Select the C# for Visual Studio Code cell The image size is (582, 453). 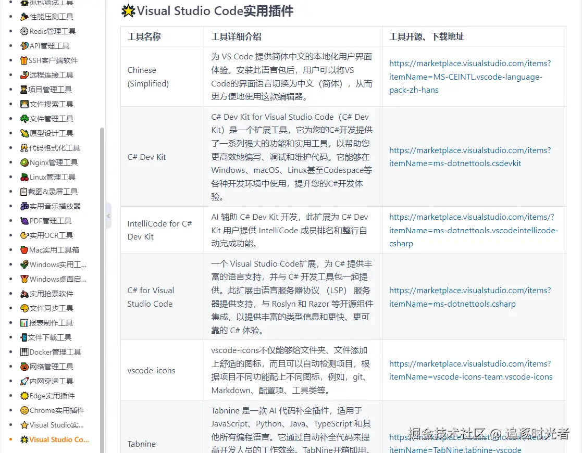(162, 297)
